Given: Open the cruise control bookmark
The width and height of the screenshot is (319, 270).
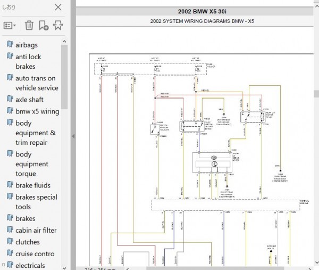Looking at the screenshot, I should point(35,254).
